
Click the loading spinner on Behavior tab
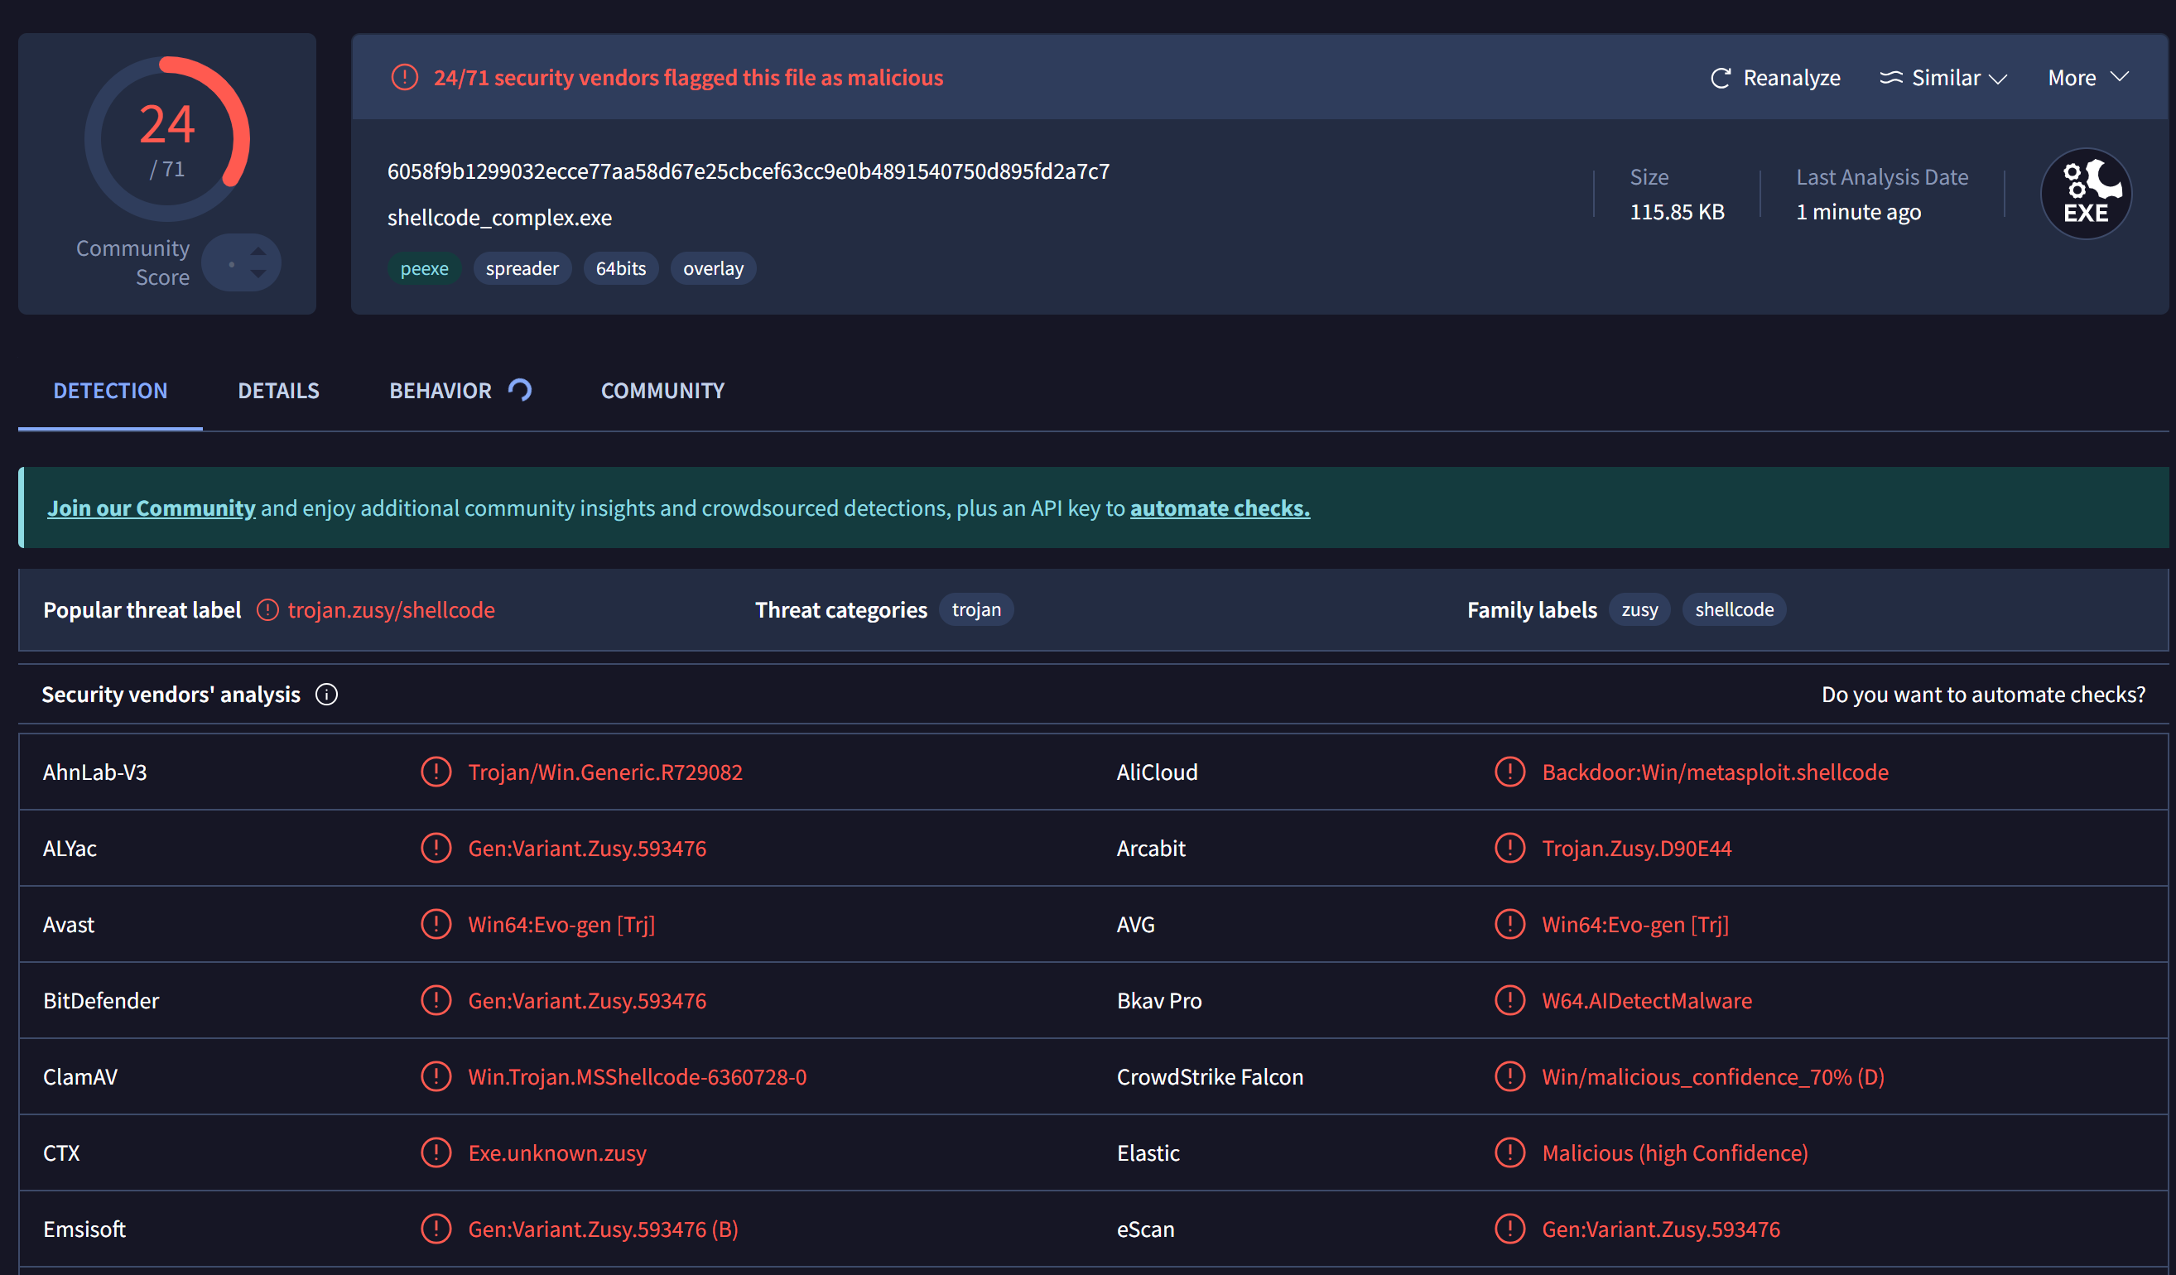click(520, 390)
